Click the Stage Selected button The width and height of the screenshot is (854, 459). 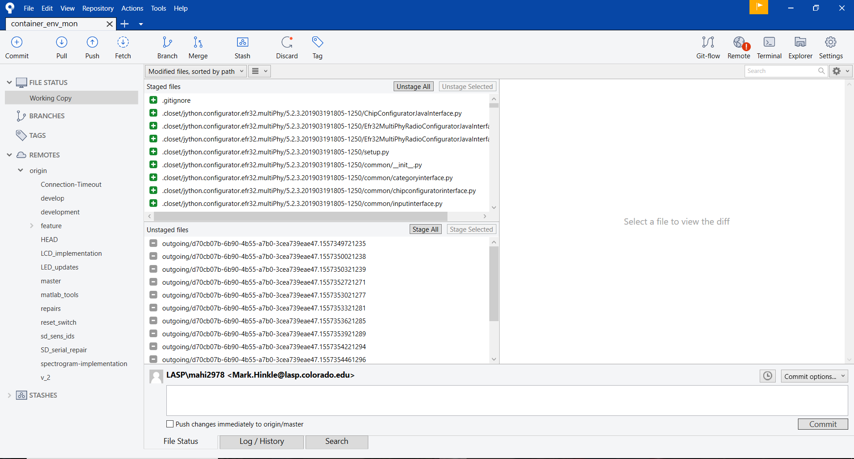[471, 229]
